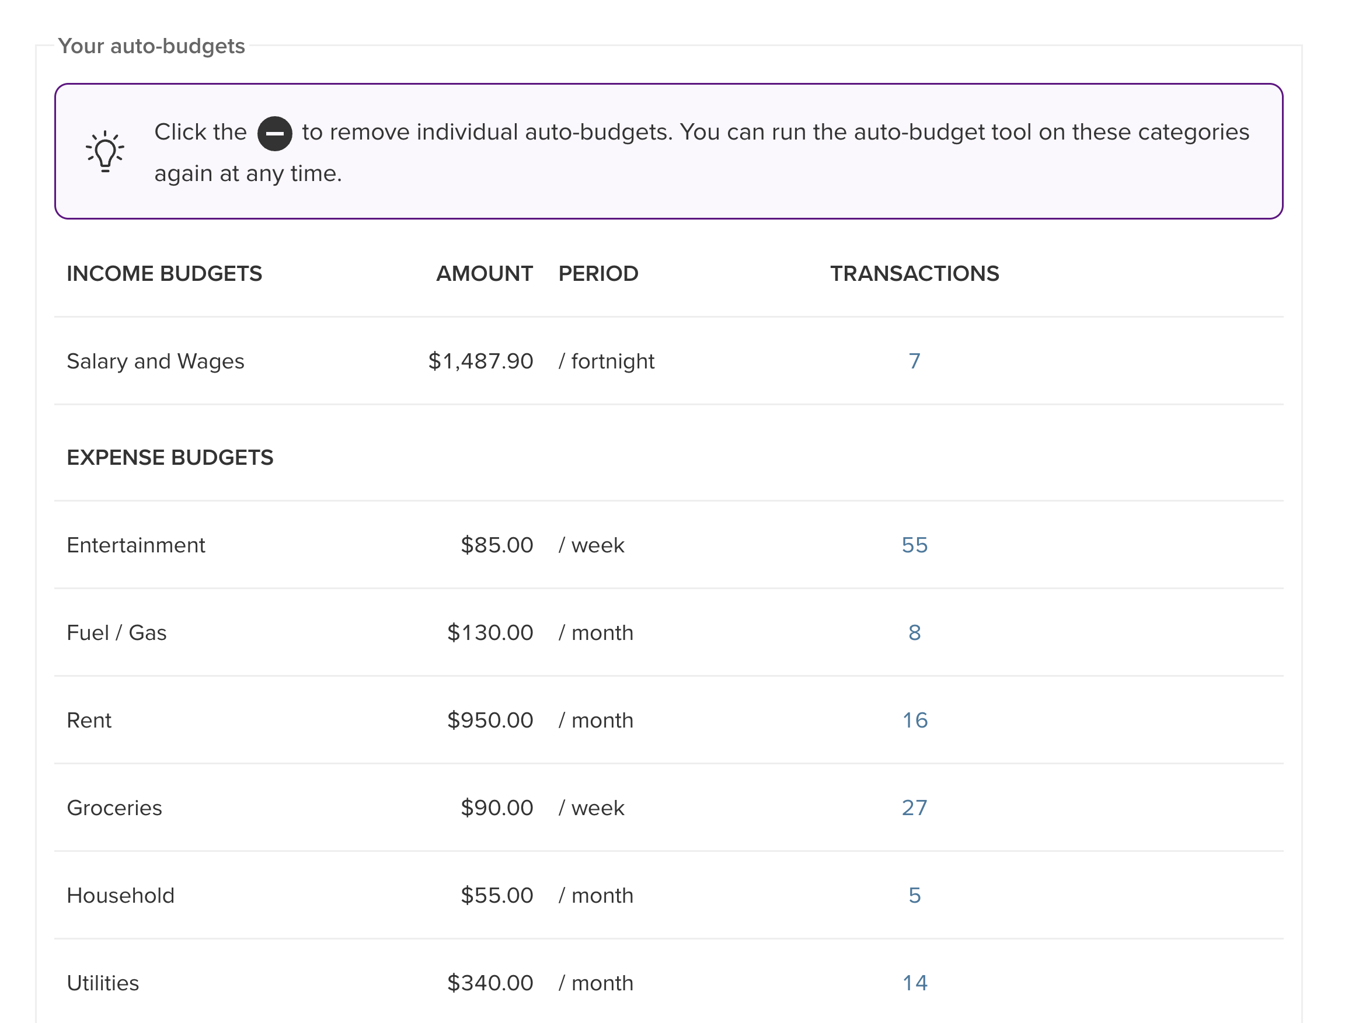Click the Fuel / Gas category name
This screenshot has height=1023, width=1345.
point(116,633)
